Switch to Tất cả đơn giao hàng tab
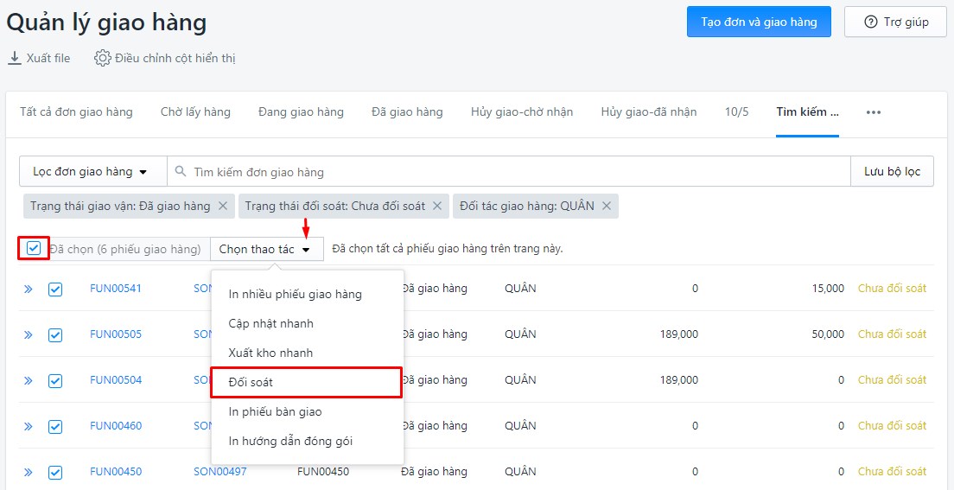Image resolution: width=954 pixels, height=490 pixels. 76,112
